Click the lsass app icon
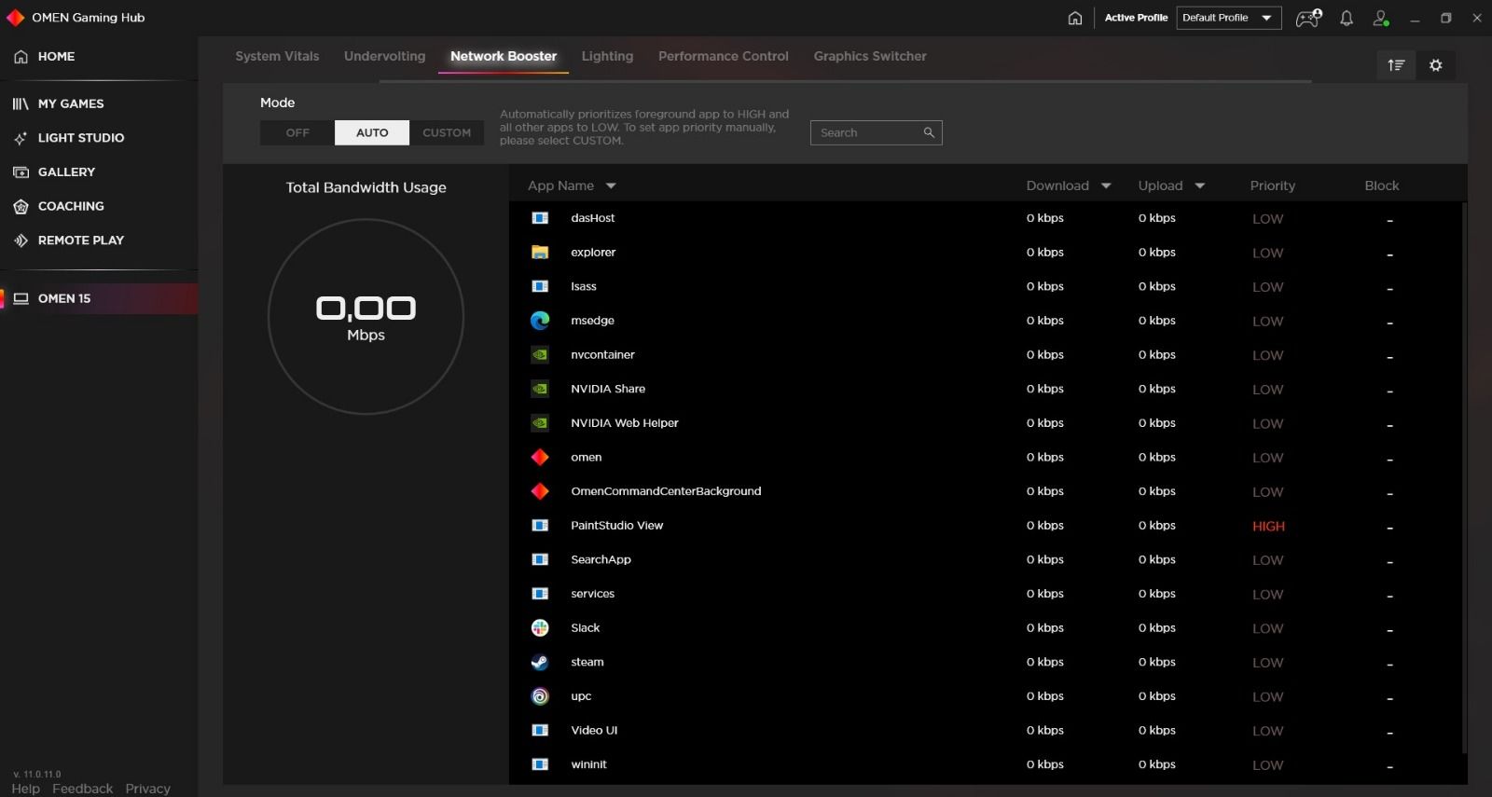 (540, 286)
